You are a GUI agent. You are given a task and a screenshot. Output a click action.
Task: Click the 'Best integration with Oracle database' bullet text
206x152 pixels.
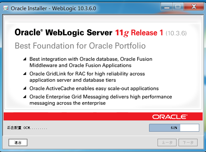[x=91, y=62]
